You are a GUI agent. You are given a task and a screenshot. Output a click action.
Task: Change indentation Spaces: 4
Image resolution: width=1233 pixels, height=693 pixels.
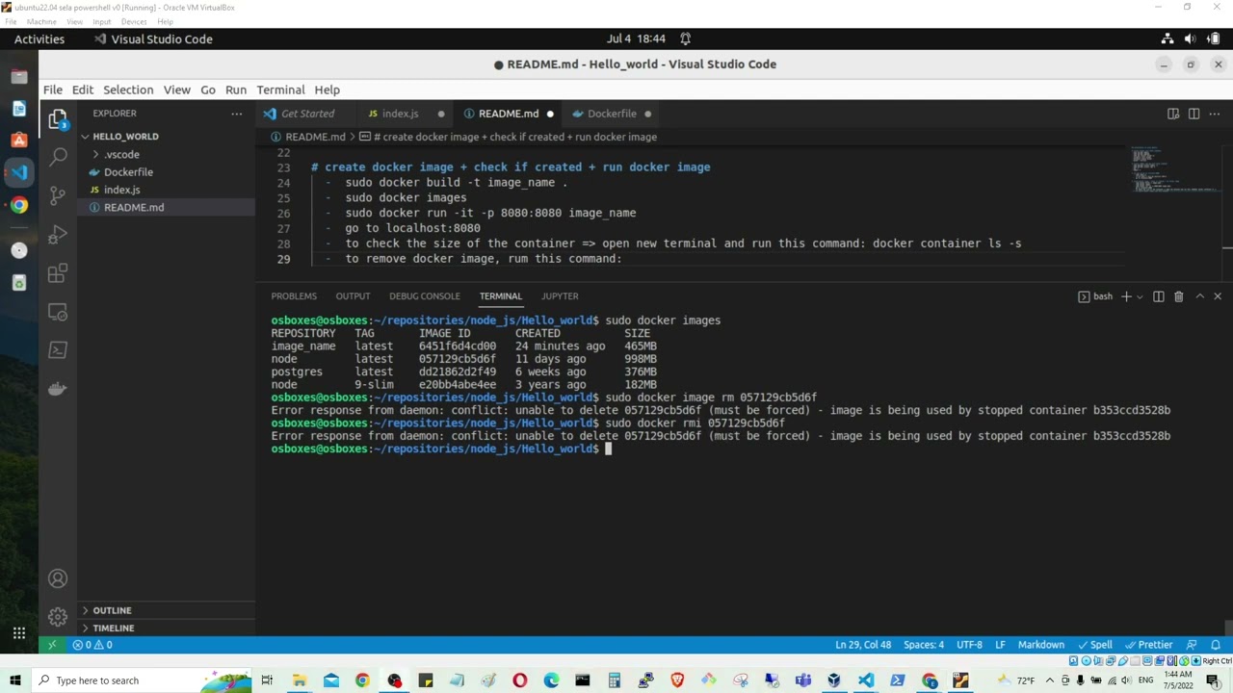[x=924, y=645]
